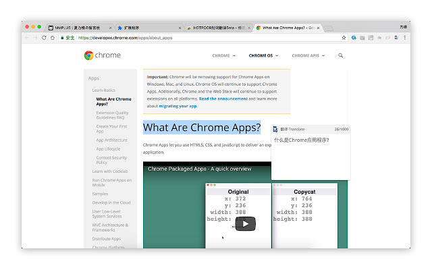
Task: Open Content Security Policy sidebar link
Action: tap(111, 160)
